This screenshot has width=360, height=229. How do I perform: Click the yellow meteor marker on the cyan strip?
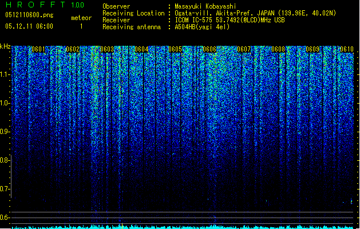point(122,226)
